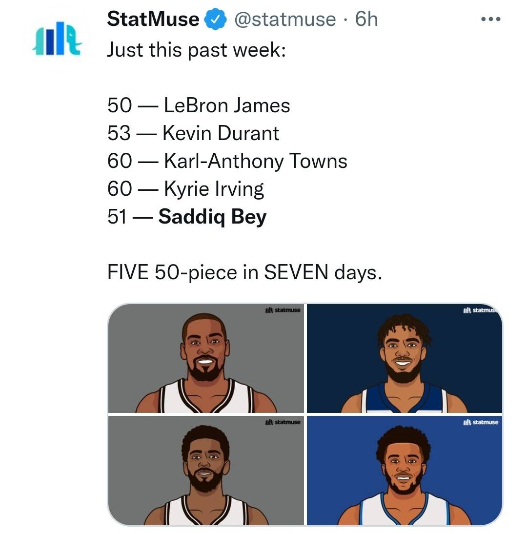Open the top-right Karl-Anthony Towns illustration
Screen dimensions: 527x534
(405, 358)
